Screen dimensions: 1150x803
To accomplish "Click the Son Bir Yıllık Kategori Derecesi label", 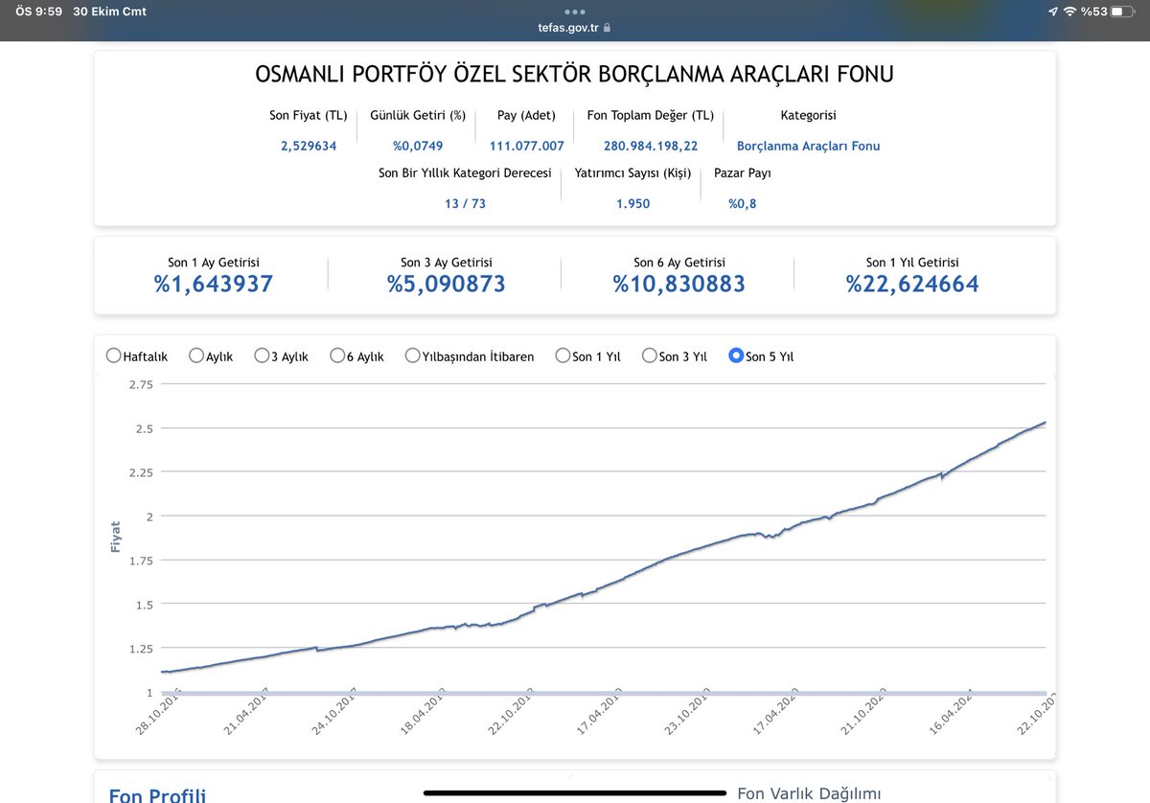I will tap(465, 173).
